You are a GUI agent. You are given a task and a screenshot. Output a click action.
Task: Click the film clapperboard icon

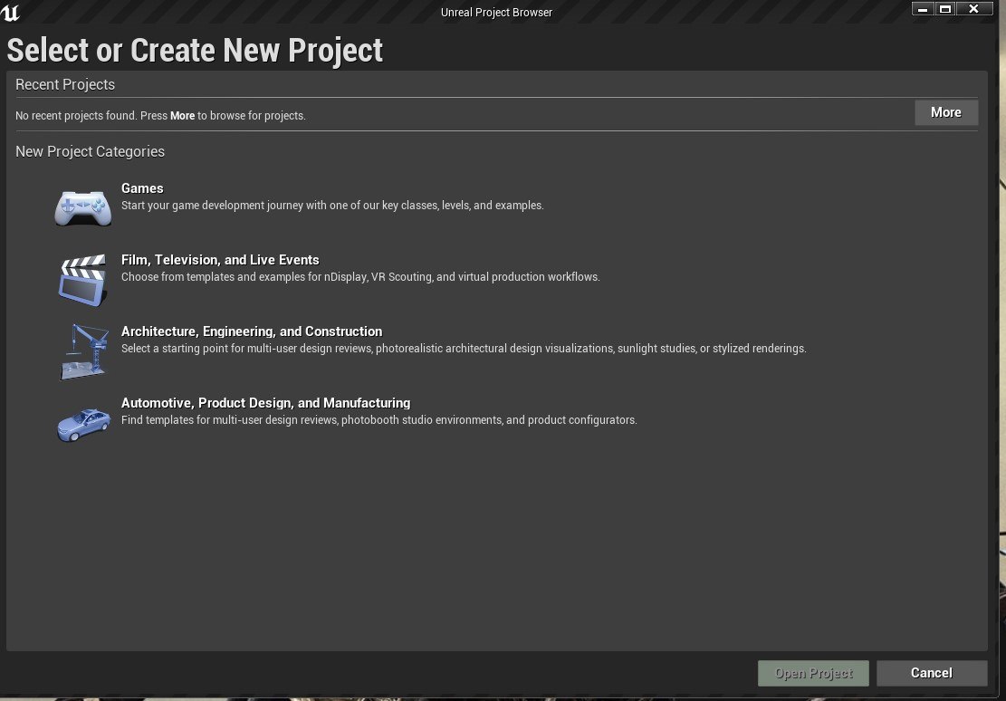[x=82, y=280]
